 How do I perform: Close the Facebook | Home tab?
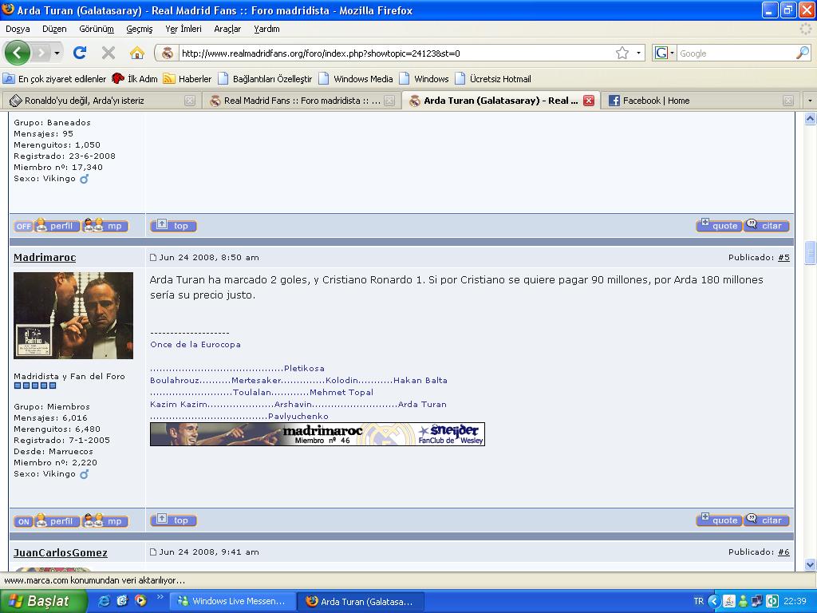pyautogui.click(x=788, y=101)
